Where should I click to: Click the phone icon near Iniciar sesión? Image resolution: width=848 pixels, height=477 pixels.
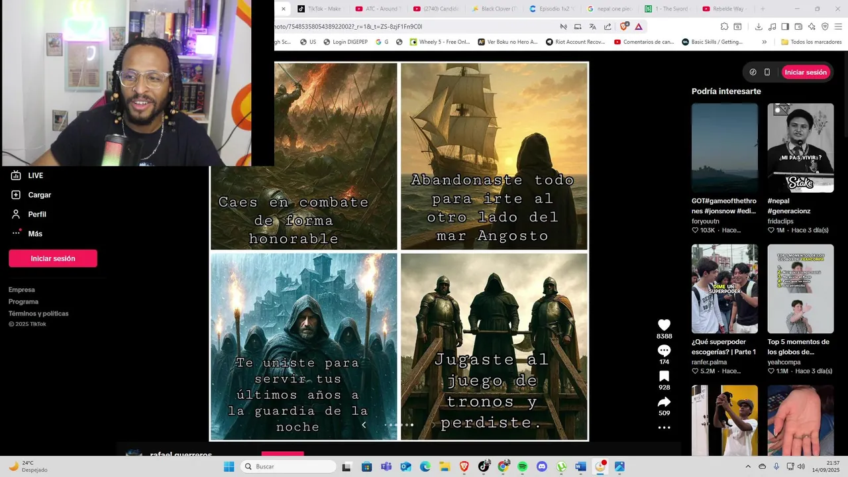pos(767,72)
